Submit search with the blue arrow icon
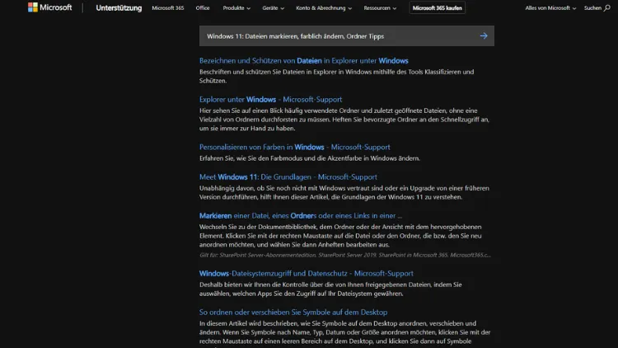Image resolution: width=618 pixels, height=348 pixels. click(484, 36)
